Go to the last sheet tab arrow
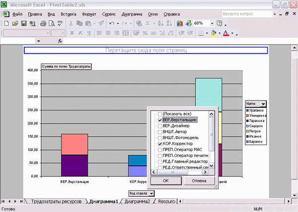This screenshot has width=298, height=212. click(x=21, y=201)
